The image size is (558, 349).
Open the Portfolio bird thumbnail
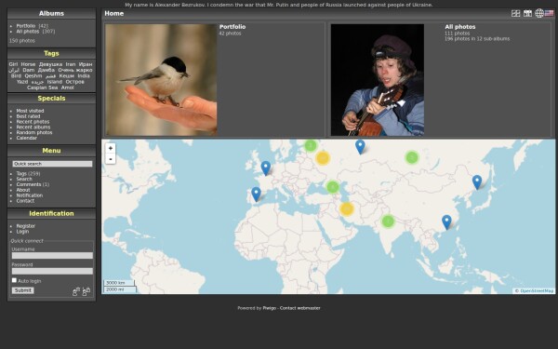tap(161, 80)
